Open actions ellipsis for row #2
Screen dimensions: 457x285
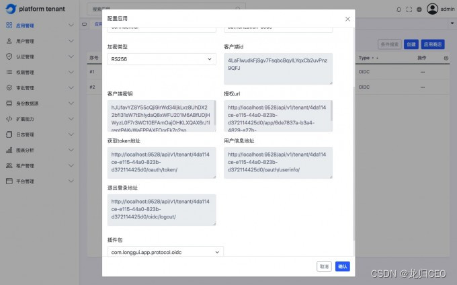422,87
